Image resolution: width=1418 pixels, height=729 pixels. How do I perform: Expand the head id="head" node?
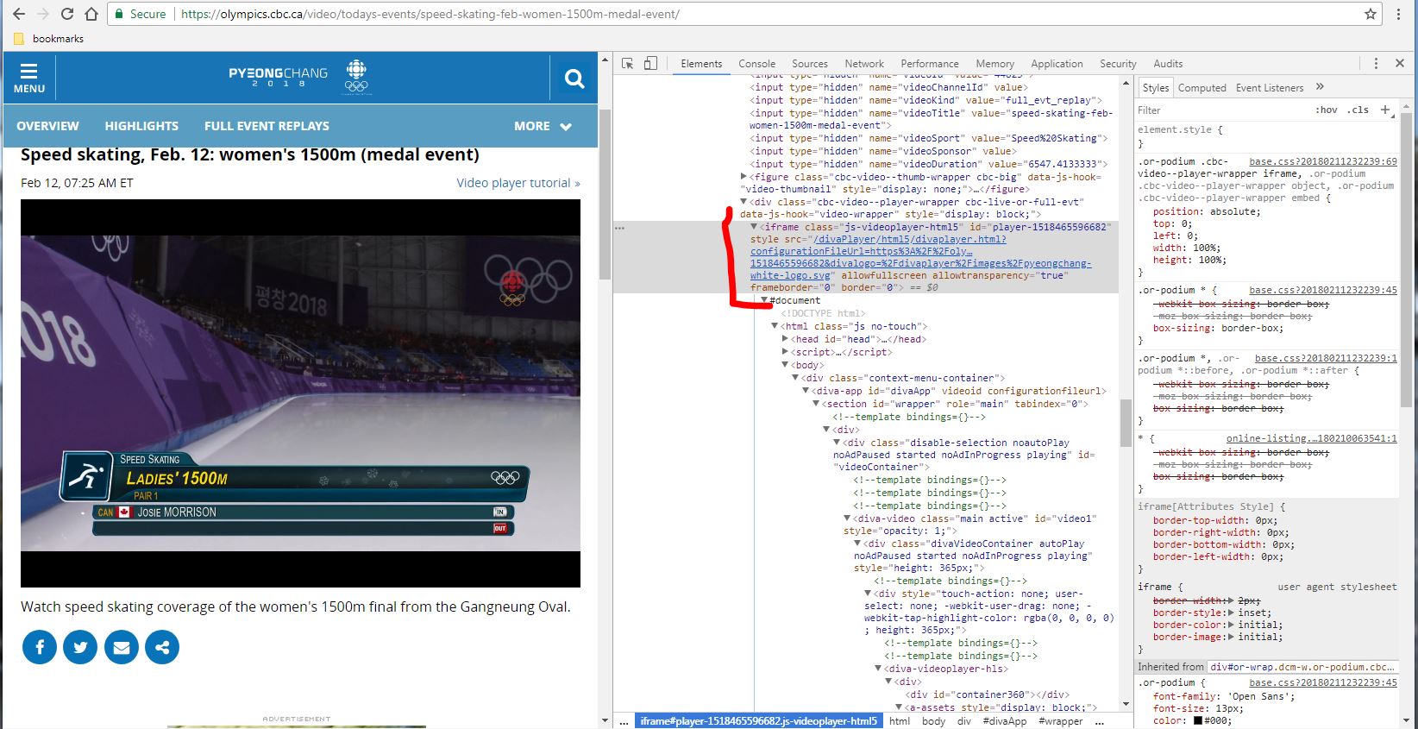click(785, 340)
